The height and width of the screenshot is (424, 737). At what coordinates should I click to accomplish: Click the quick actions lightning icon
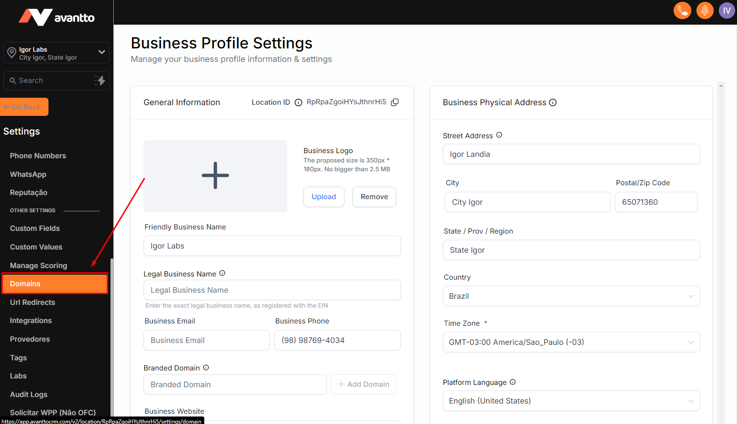click(100, 81)
